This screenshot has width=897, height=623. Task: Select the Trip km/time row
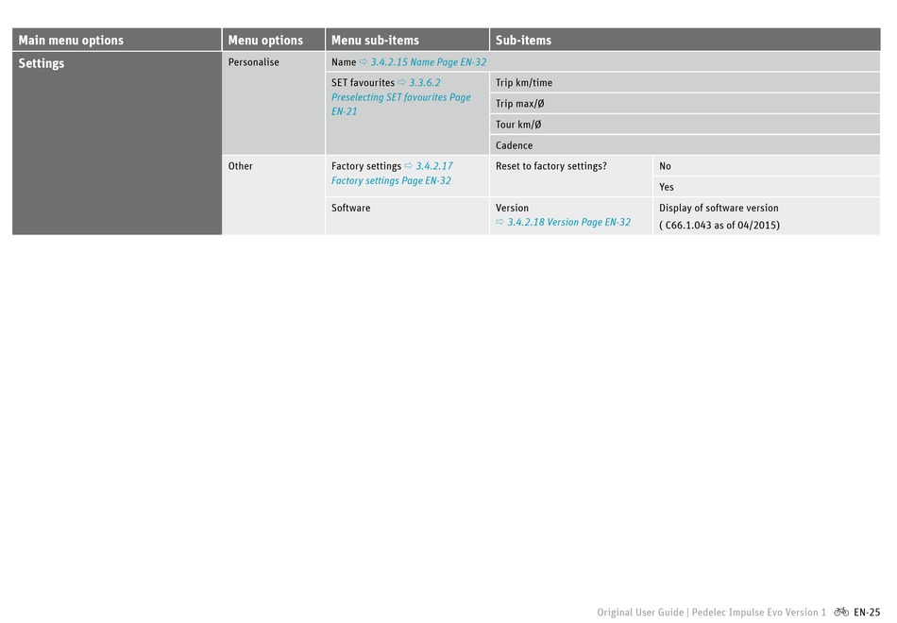coord(685,82)
